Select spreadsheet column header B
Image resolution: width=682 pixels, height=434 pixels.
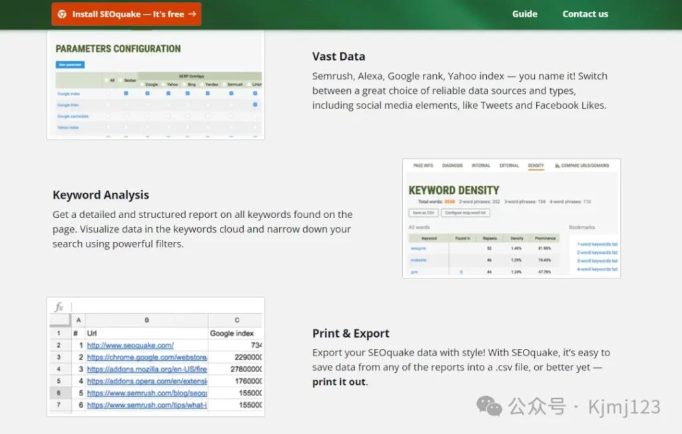point(147,320)
